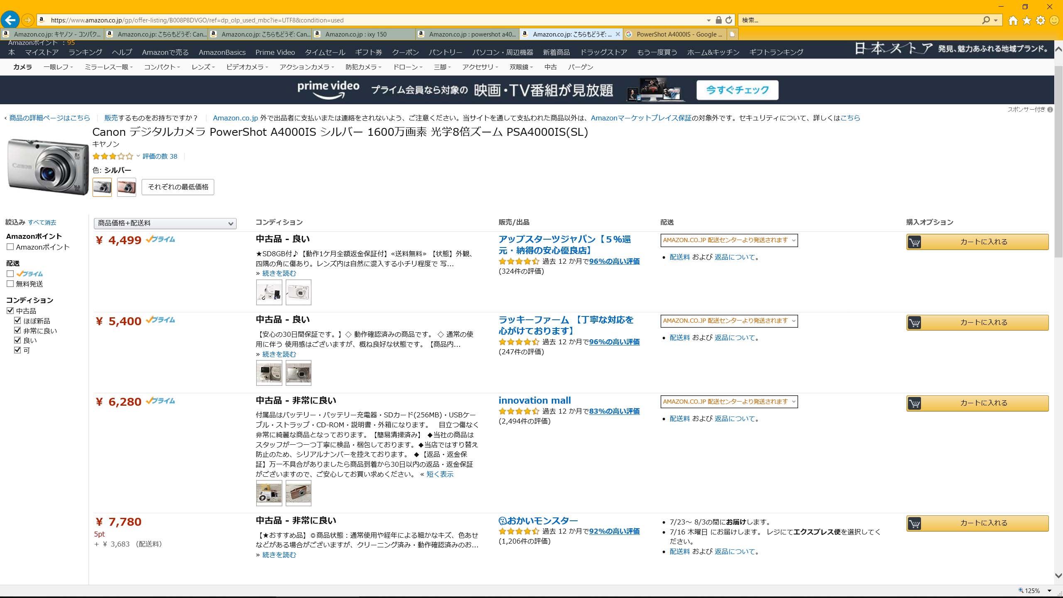Screen dimensions: 1063x598
Task: Reload the page with refresh icon
Action: tap(729, 20)
